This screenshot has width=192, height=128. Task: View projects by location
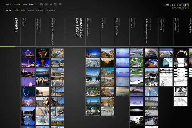(30, 10)
